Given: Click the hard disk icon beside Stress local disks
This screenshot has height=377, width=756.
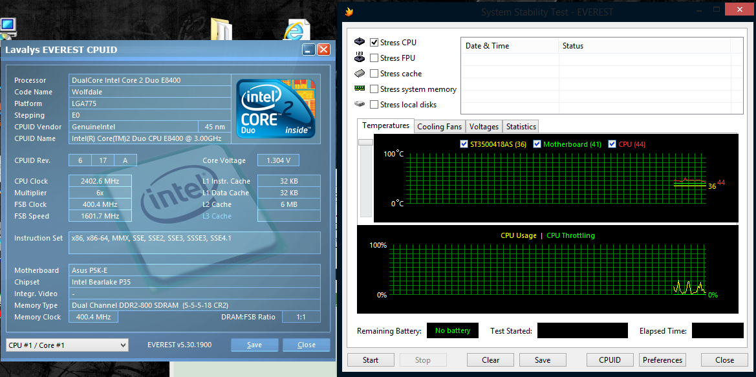Looking at the screenshot, I should click(x=360, y=103).
